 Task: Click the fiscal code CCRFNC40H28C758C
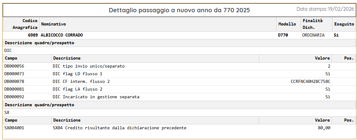(310, 82)
